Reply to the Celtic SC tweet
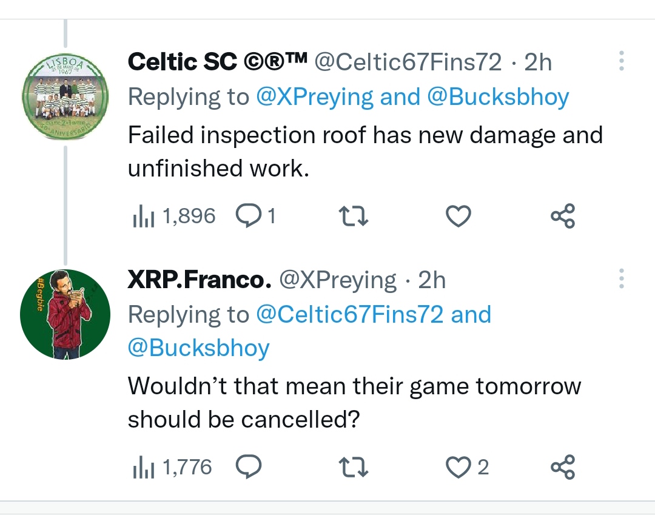This screenshot has height=515, width=655. [247, 215]
